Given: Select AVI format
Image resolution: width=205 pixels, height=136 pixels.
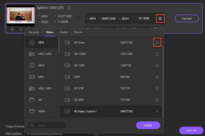Looking at the screenshot, I should click(41, 100).
